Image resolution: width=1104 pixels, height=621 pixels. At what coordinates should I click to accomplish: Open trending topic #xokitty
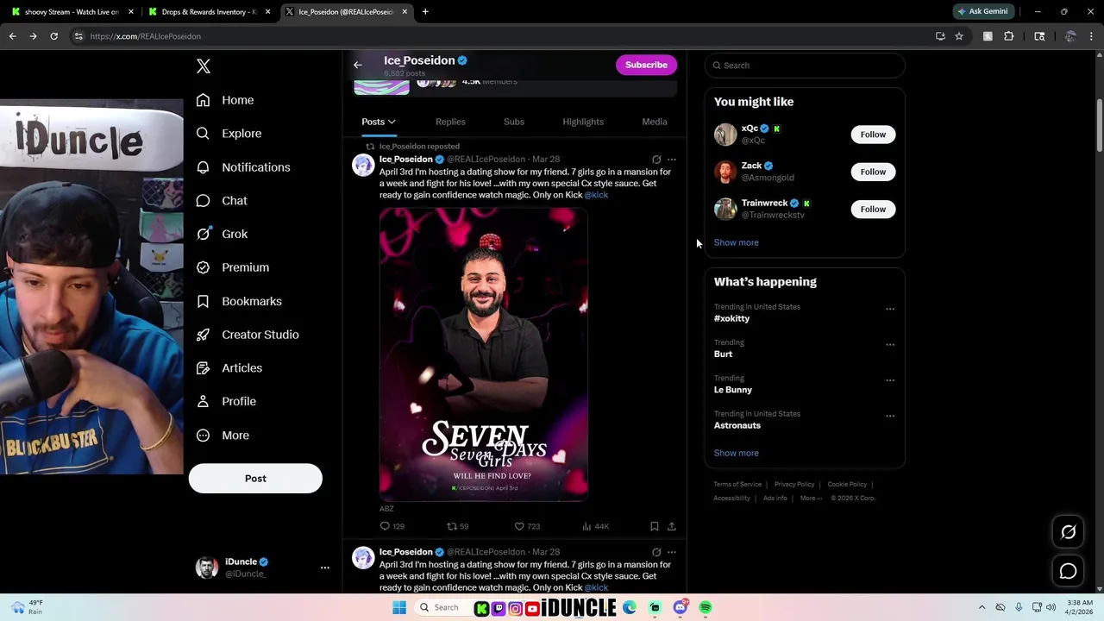732,318
